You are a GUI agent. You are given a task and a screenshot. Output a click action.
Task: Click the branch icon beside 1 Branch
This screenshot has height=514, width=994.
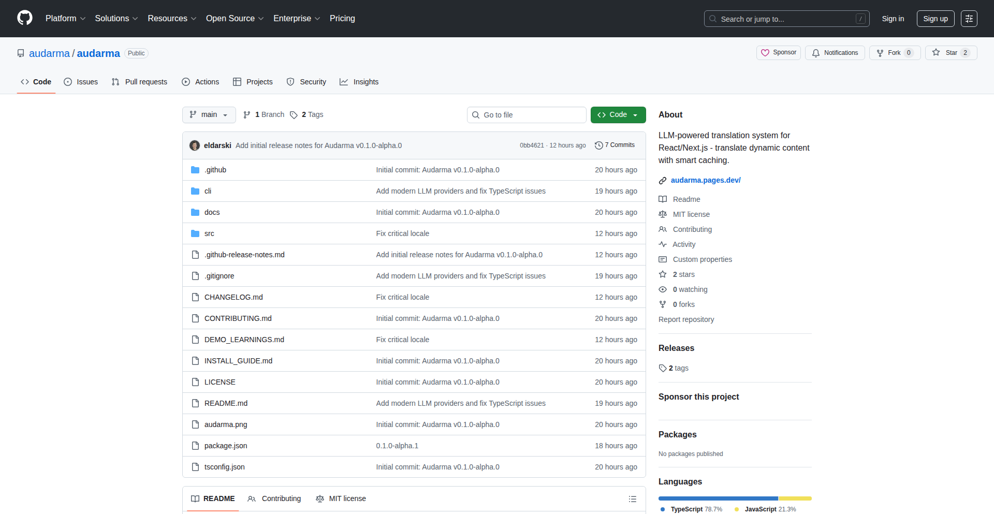pyautogui.click(x=246, y=114)
